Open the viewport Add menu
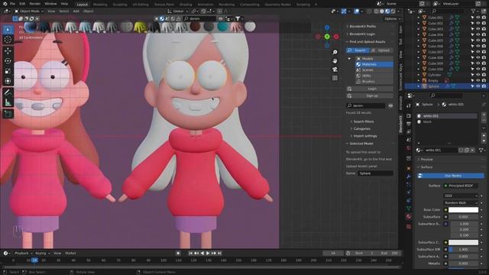The image size is (489, 275). (x=76, y=11)
